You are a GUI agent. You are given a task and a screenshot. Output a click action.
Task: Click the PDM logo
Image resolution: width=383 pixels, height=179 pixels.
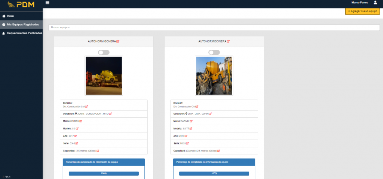point(21,5)
